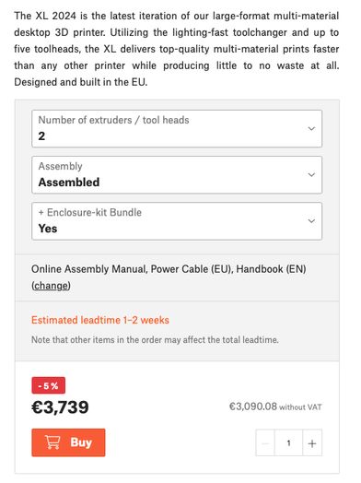Click the €3,090.08 without VAT price
The height and width of the screenshot is (483, 361).
[275, 406]
